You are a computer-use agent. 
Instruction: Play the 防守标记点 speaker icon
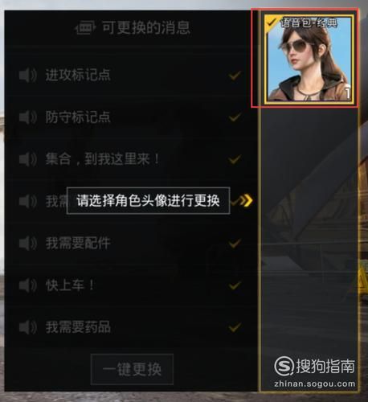(x=28, y=117)
